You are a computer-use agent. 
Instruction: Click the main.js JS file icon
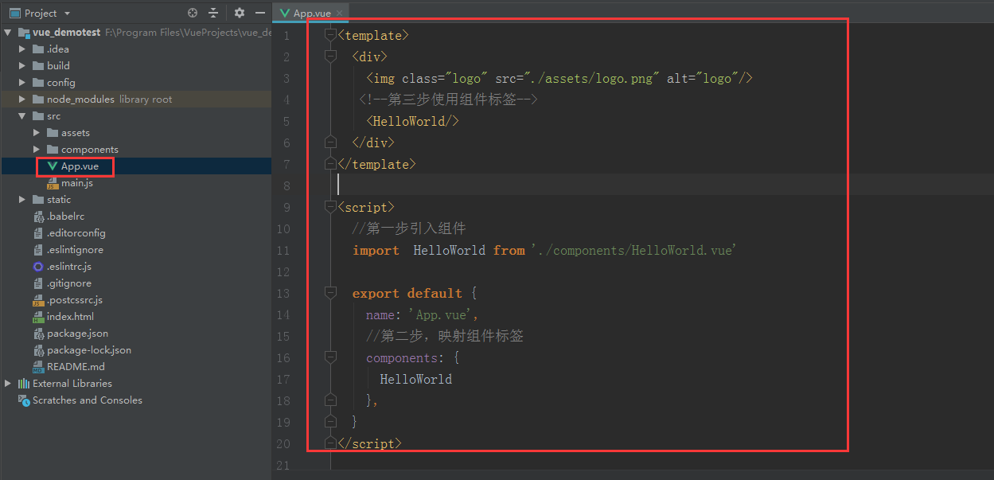click(53, 183)
